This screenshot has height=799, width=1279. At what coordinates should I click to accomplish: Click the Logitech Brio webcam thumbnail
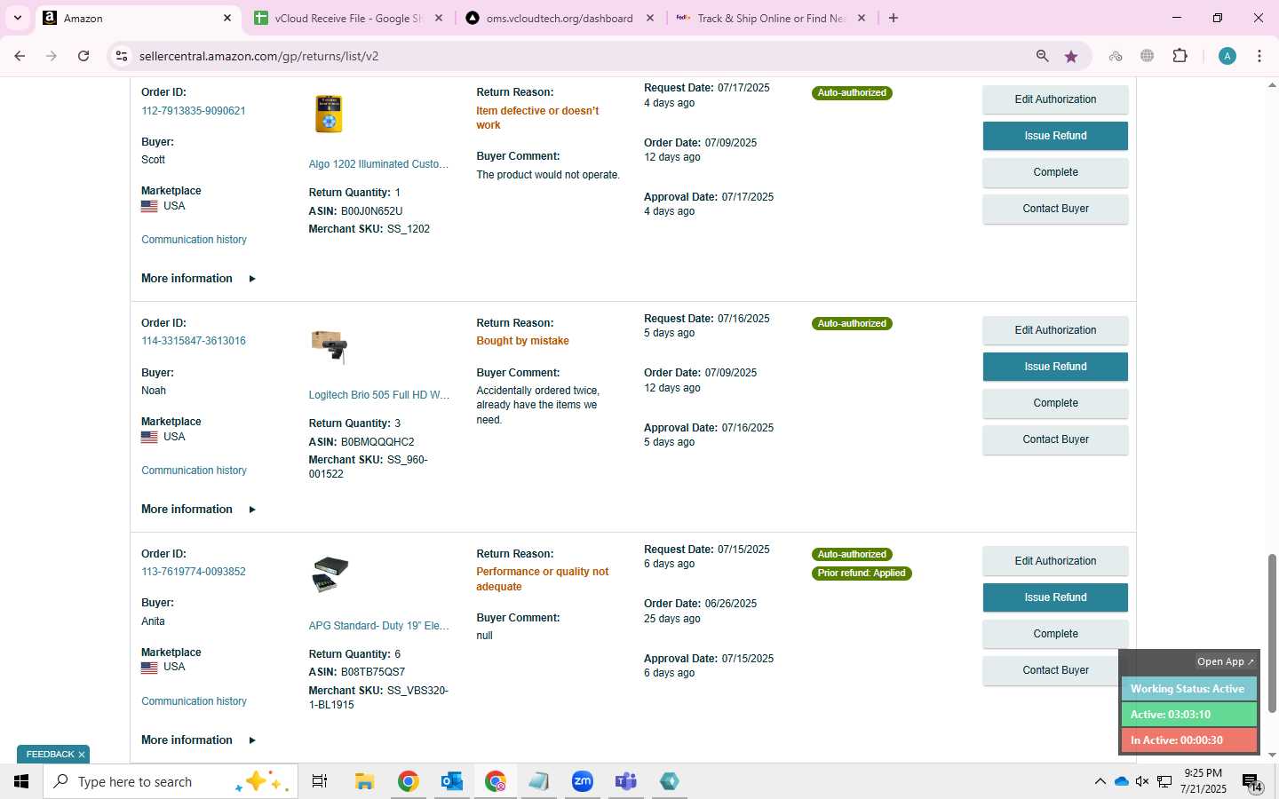(330, 346)
